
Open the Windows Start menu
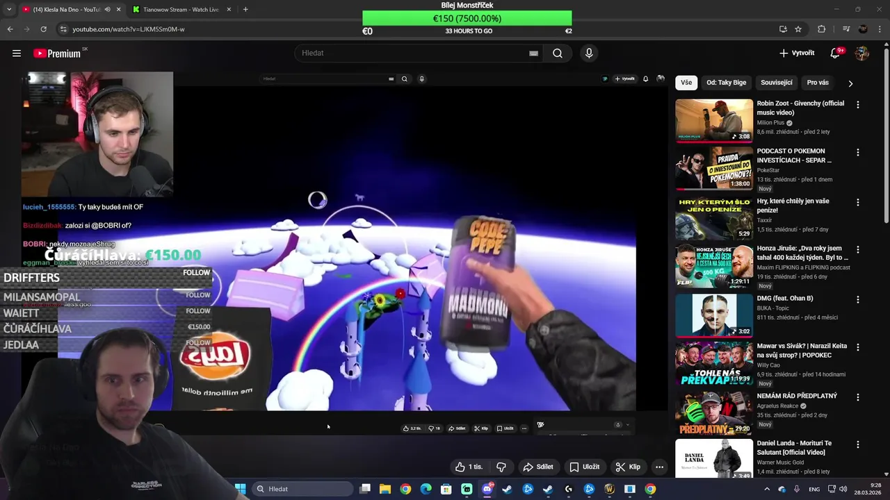[x=241, y=489]
